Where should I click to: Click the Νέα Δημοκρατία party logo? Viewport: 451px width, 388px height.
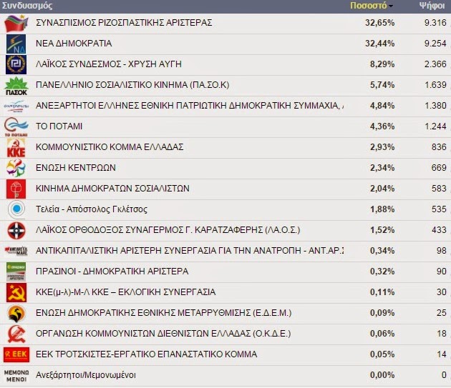tap(16, 44)
